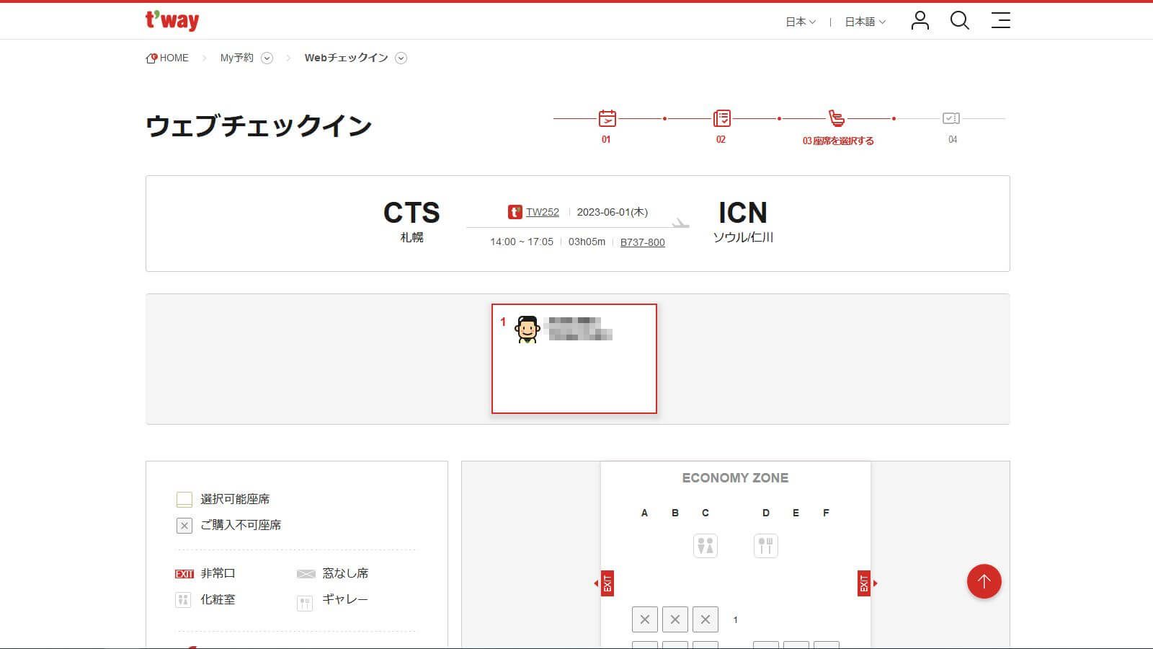
Task: Open the 日本 country selector
Action: [x=800, y=22]
